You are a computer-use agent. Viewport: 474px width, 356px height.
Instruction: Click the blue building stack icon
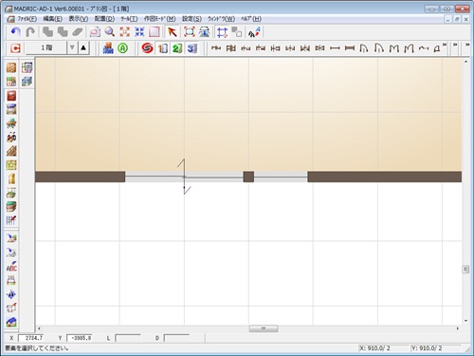(108, 48)
